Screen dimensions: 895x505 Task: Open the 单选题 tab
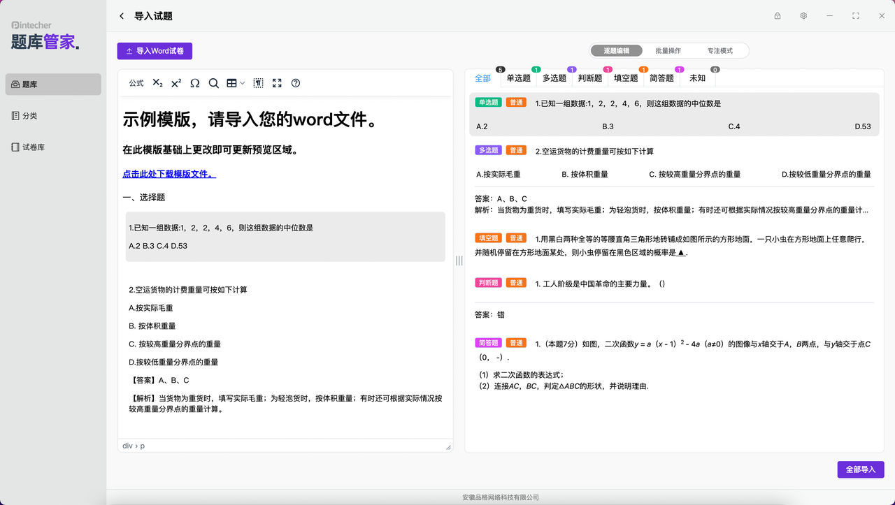(x=519, y=78)
